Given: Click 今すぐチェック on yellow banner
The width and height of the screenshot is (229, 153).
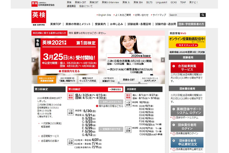Looking at the screenshot, I should click(x=187, y=45).
